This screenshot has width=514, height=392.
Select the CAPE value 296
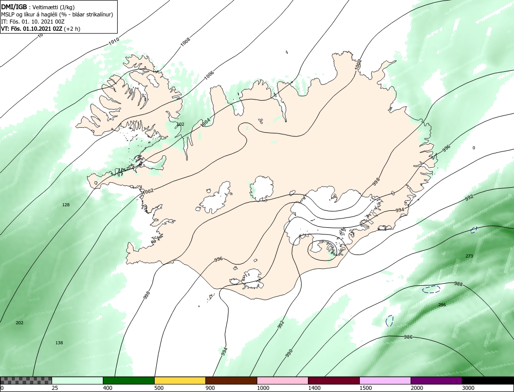[x=442, y=305]
